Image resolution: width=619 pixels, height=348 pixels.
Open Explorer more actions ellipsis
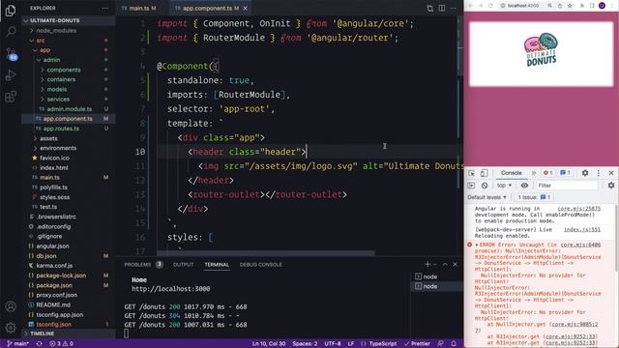tap(105, 8)
